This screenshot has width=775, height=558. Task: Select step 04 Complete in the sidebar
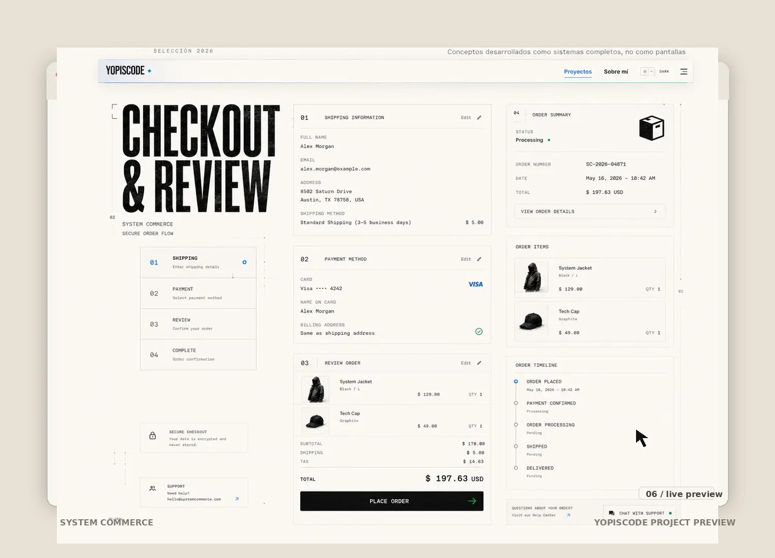click(198, 354)
